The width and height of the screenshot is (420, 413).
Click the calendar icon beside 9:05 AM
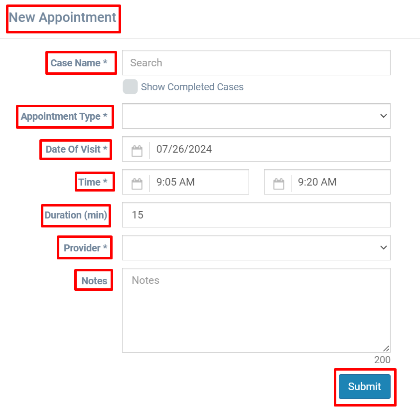pos(137,184)
